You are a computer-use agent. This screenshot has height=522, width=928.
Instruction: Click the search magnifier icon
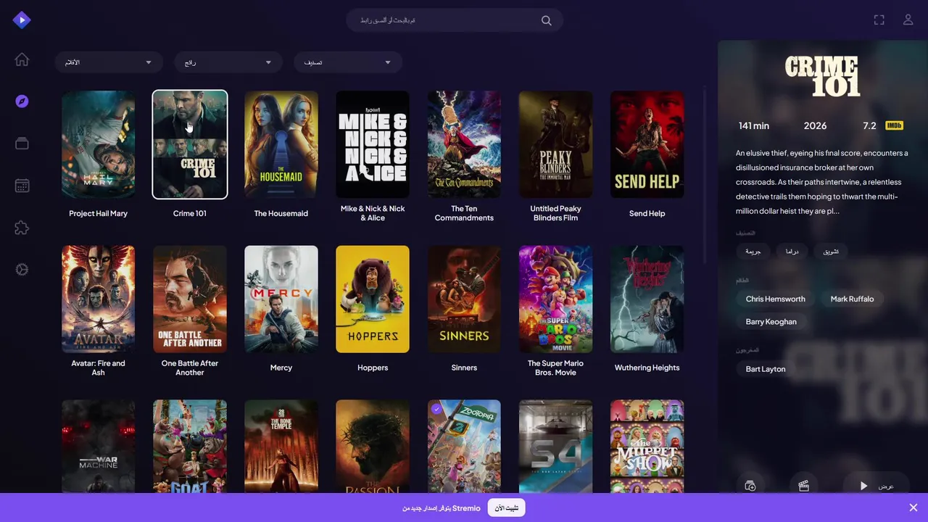[x=547, y=20]
